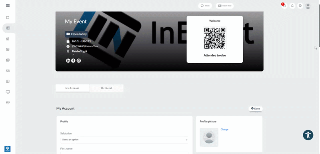Open the table grid icon in the sidebar
Viewport: 320px width, 154px height.
point(8,81)
